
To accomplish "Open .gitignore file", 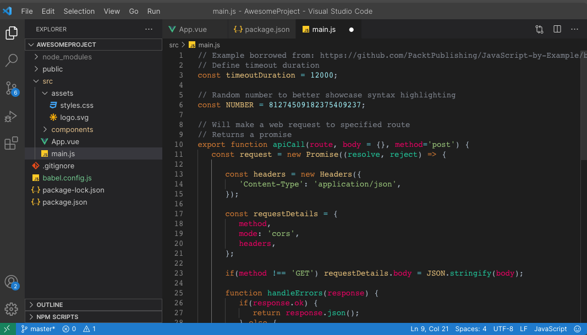I will point(94,166).
